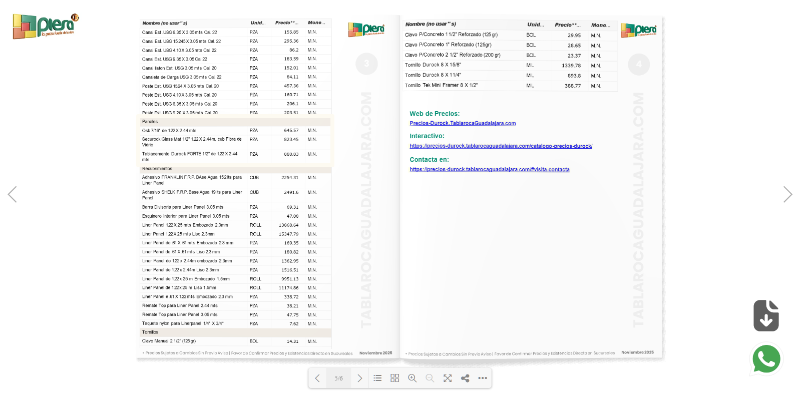
Task: Open WhatsApp chat
Action: tap(766, 359)
